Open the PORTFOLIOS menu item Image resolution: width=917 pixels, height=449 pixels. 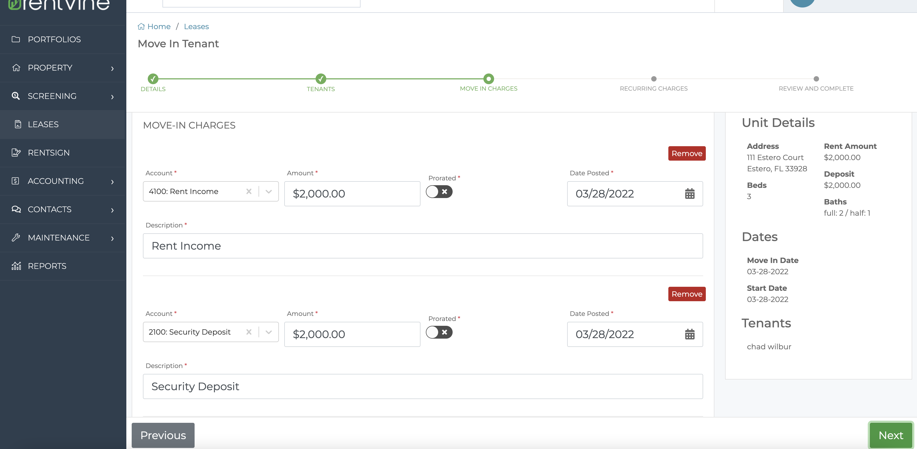(63, 39)
